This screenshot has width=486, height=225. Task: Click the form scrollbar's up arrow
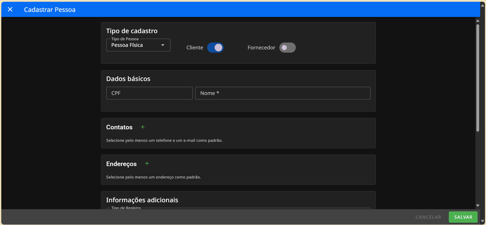(477, 21)
